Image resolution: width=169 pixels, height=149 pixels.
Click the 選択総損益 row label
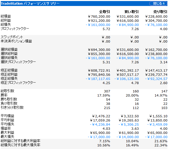(x=9, y=49)
